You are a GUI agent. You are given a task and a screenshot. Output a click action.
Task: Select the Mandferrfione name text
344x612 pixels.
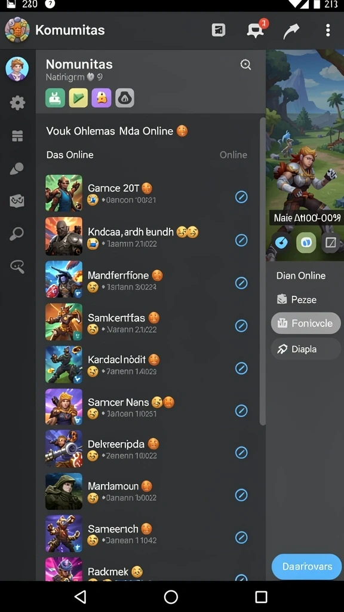tap(118, 276)
